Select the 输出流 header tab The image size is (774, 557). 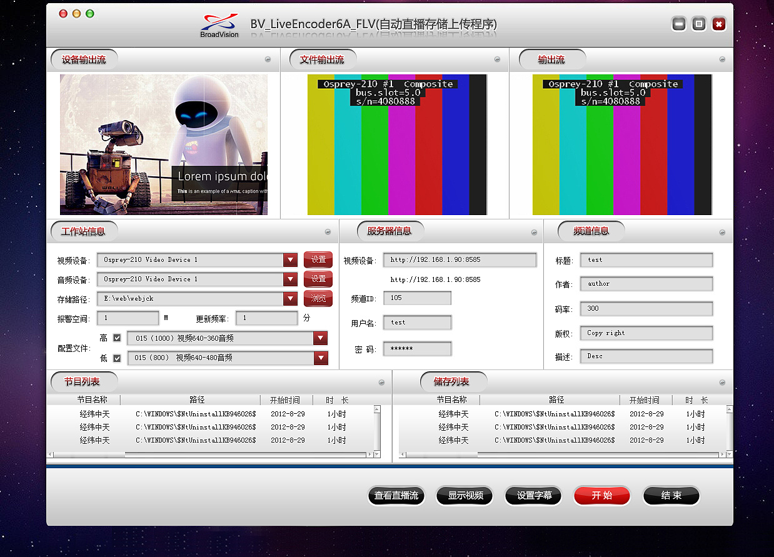[552, 60]
